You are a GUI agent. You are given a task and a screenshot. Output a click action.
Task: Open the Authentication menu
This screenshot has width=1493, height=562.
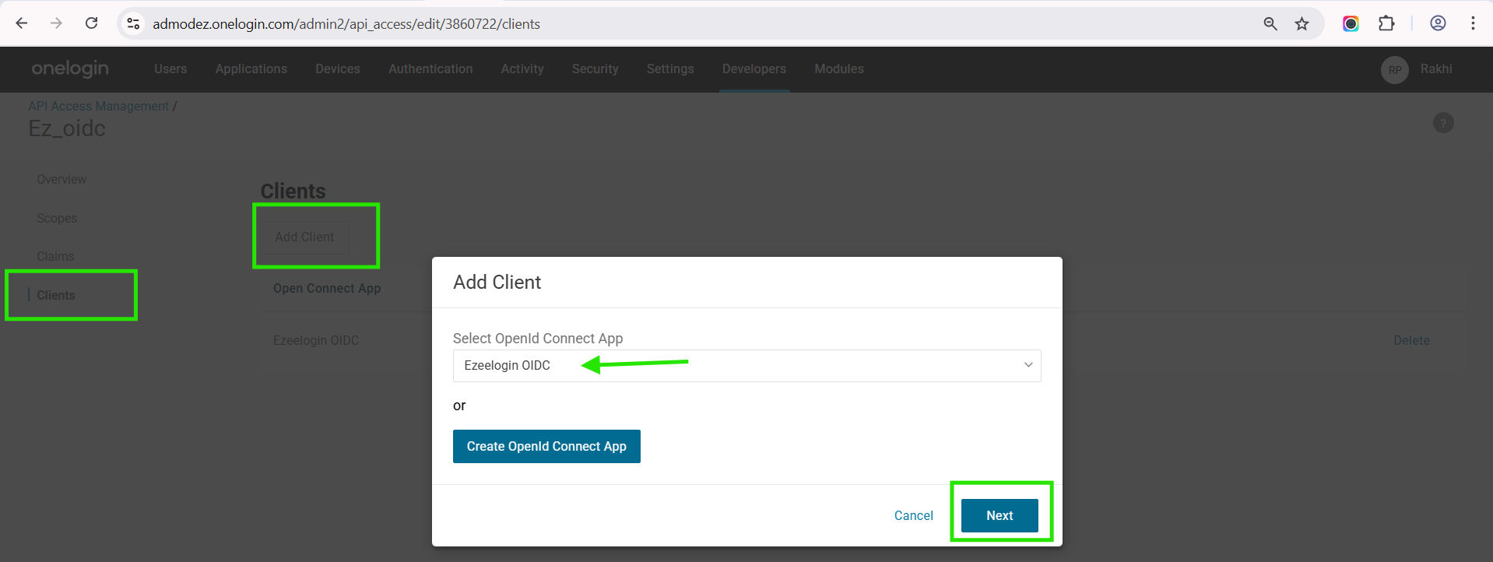[430, 68]
